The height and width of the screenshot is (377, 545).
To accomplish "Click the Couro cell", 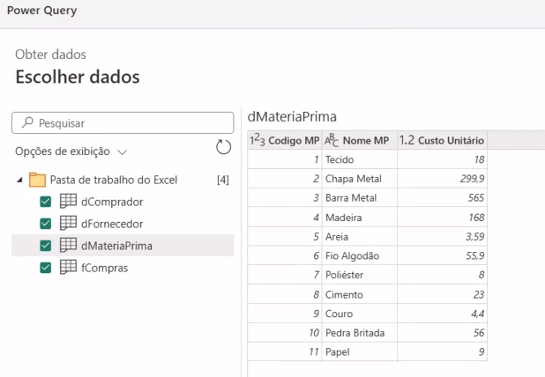I will pos(360,314).
